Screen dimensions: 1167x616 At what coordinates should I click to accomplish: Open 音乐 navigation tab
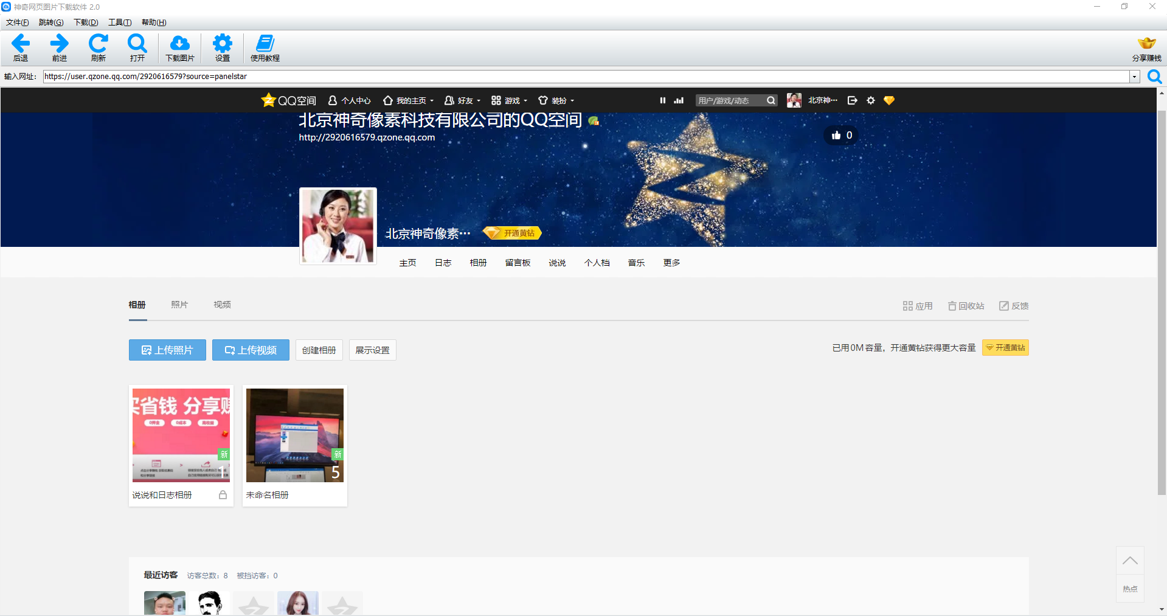pyautogui.click(x=636, y=263)
